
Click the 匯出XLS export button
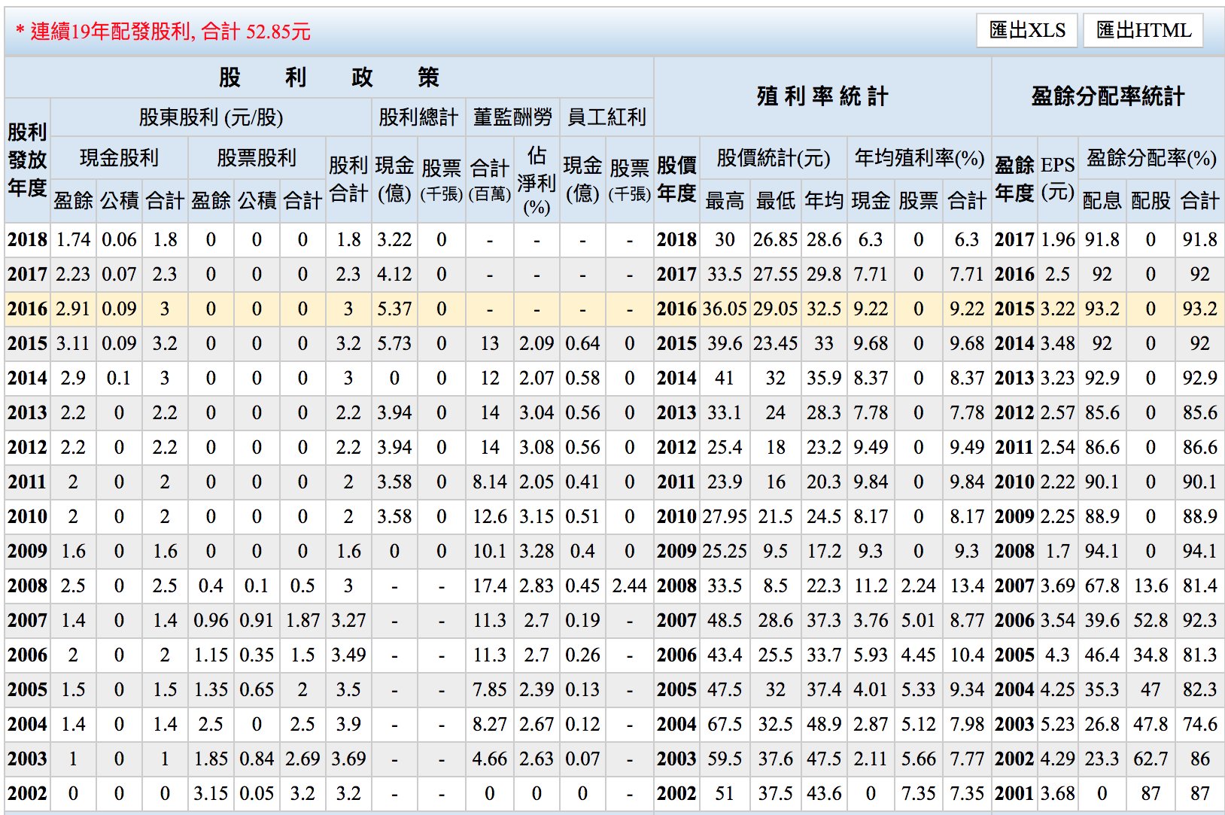pos(1026,31)
